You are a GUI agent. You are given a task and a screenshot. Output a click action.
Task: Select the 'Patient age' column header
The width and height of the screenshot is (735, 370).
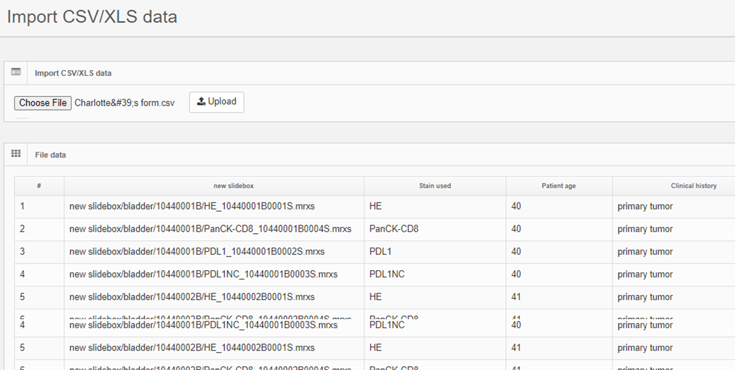coord(558,186)
